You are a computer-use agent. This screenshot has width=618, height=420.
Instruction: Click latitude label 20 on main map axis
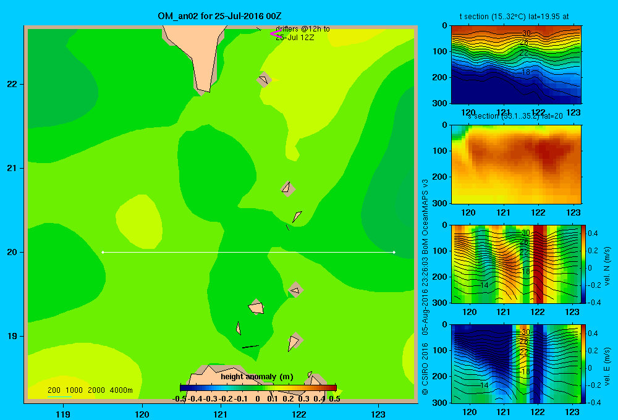(x=12, y=252)
